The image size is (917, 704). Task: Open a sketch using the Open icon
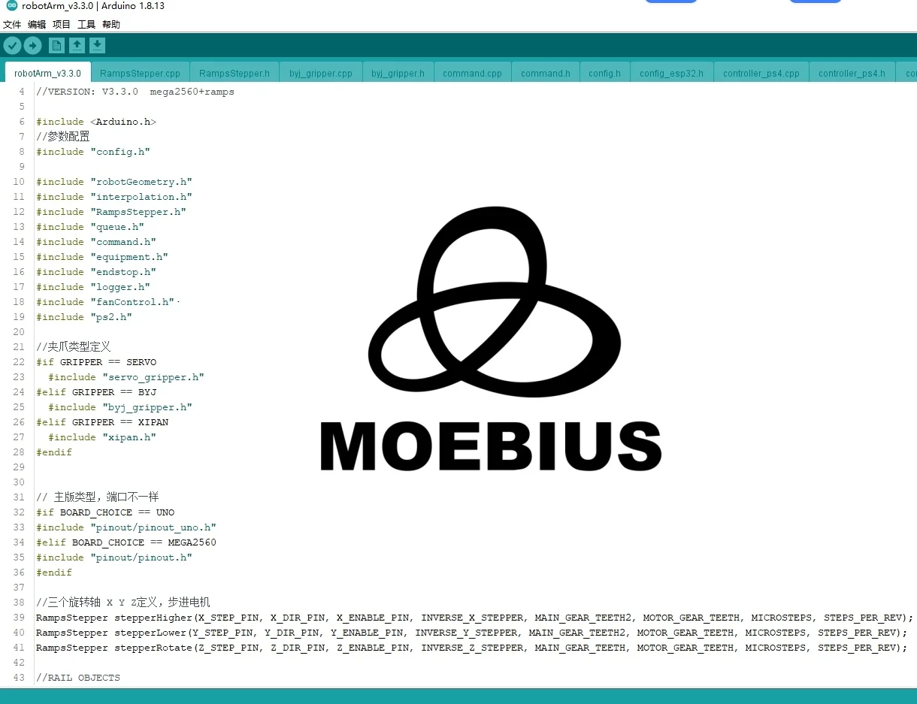point(77,46)
